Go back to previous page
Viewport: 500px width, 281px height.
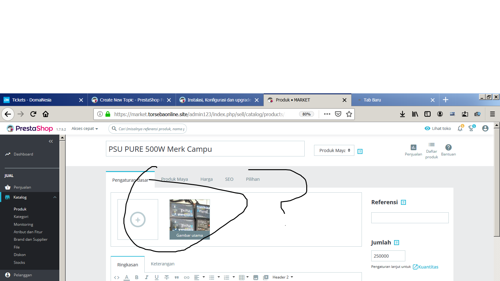(8, 114)
